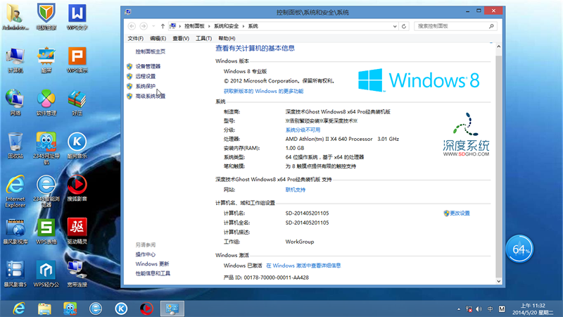The width and height of the screenshot is (563, 317).
Task: Launch 搜狐影音 from the taskbar
Action: click(146, 309)
